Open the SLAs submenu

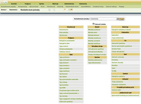(43, 6)
